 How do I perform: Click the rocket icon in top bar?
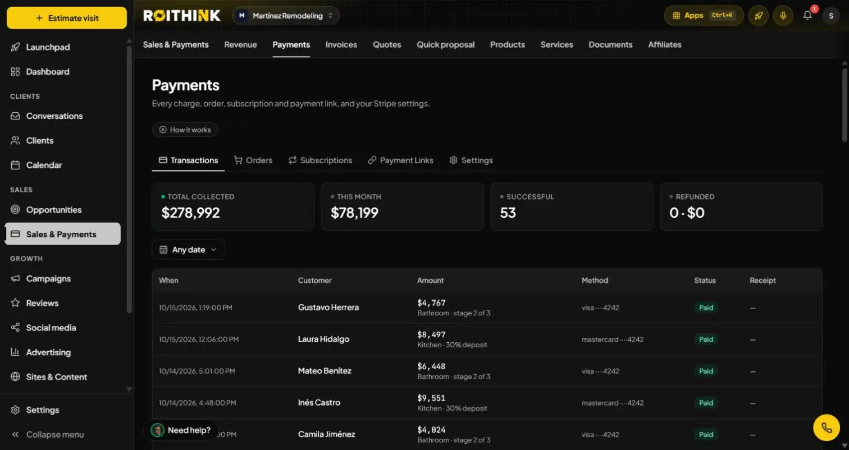(x=758, y=16)
